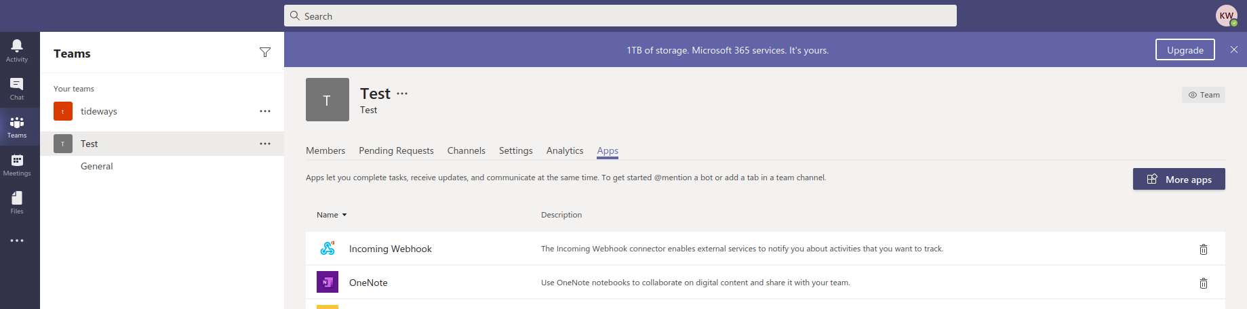Open the KW profile avatar menu
The image size is (1247, 309).
tap(1227, 16)
